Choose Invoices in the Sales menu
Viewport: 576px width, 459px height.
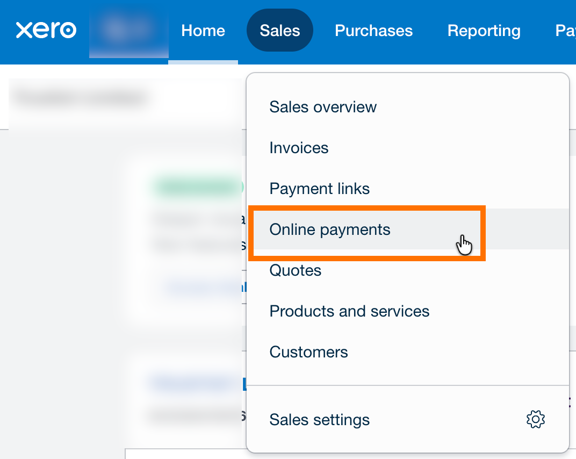click(x=299, y=148)
